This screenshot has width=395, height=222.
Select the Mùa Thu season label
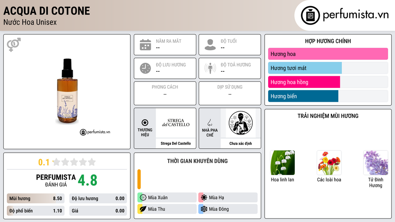coord(157,209)
